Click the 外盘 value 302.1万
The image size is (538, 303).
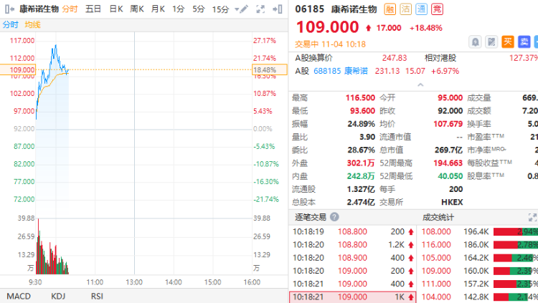[x=361, y=163]
